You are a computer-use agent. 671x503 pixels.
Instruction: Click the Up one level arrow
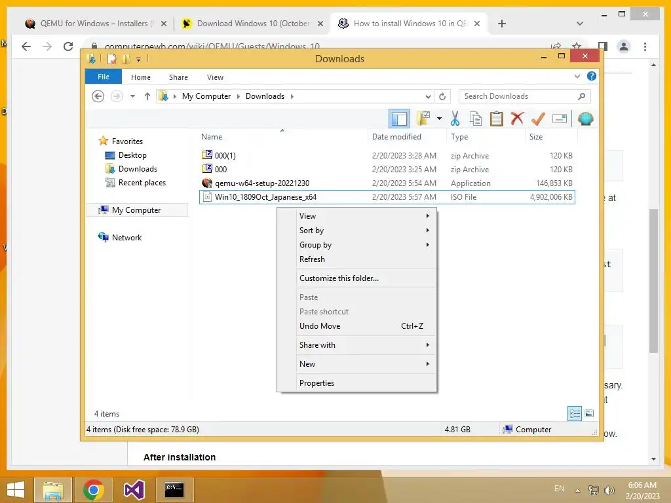pos(147,96)
